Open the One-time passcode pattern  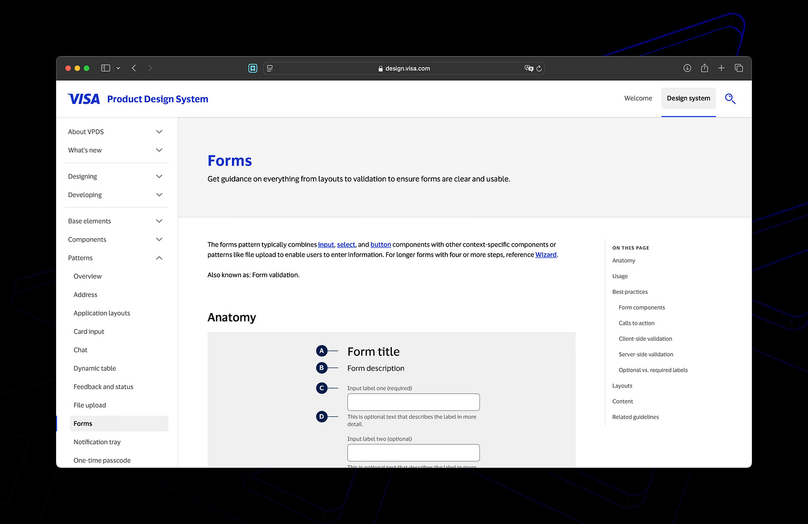click(102, 460)
